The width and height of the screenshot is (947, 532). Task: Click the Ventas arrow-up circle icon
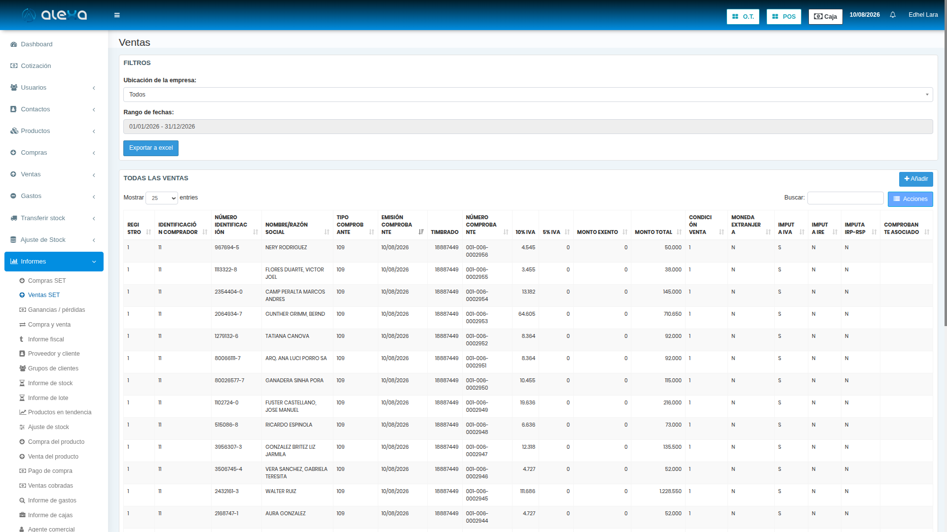(x=14, y=174)
